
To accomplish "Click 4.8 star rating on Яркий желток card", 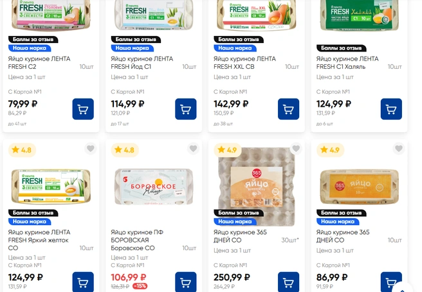I will (x=21, y=150).
